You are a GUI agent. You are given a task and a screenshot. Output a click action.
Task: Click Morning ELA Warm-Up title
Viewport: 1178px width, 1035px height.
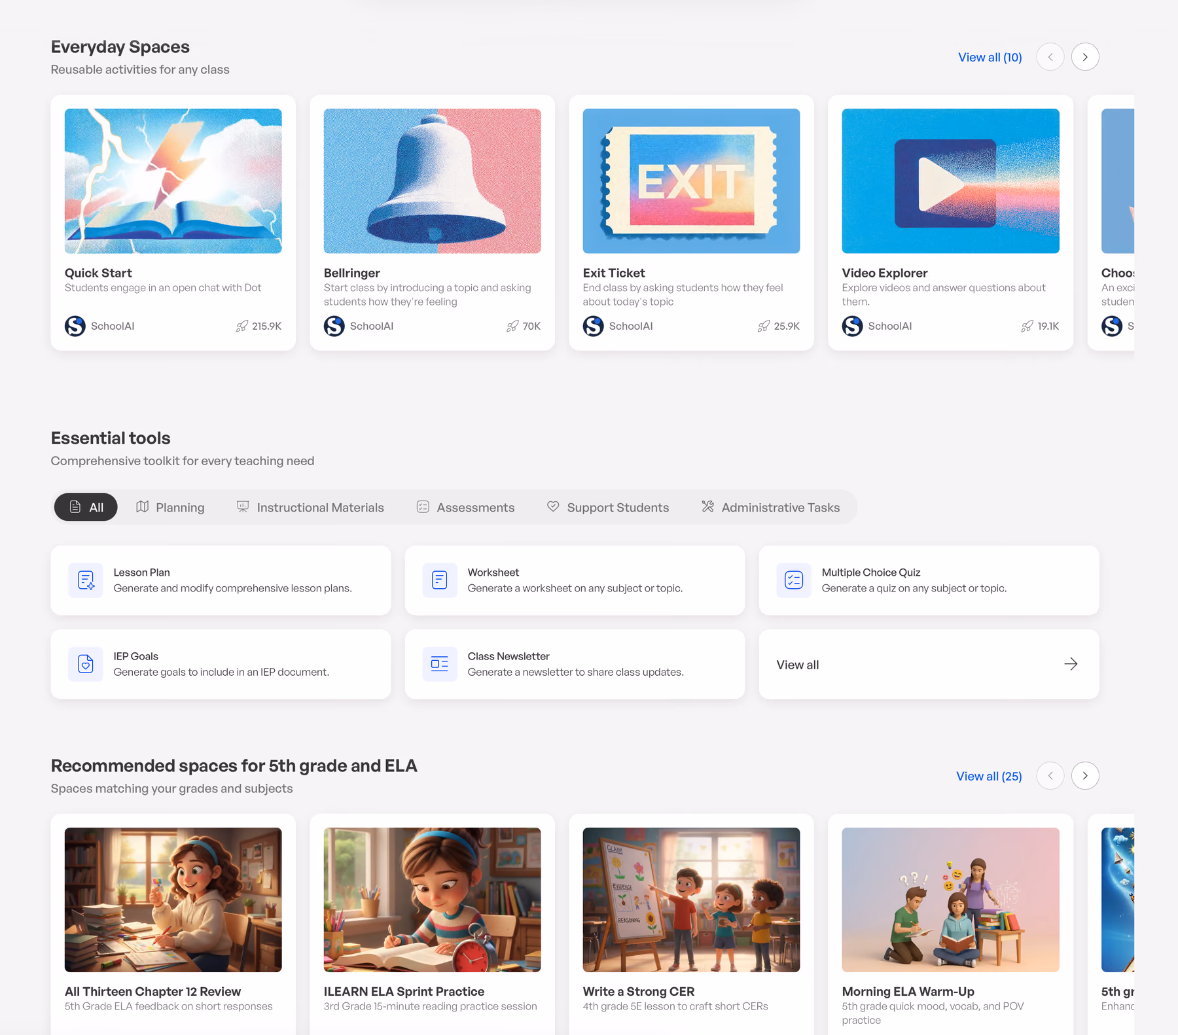[908, 991]
